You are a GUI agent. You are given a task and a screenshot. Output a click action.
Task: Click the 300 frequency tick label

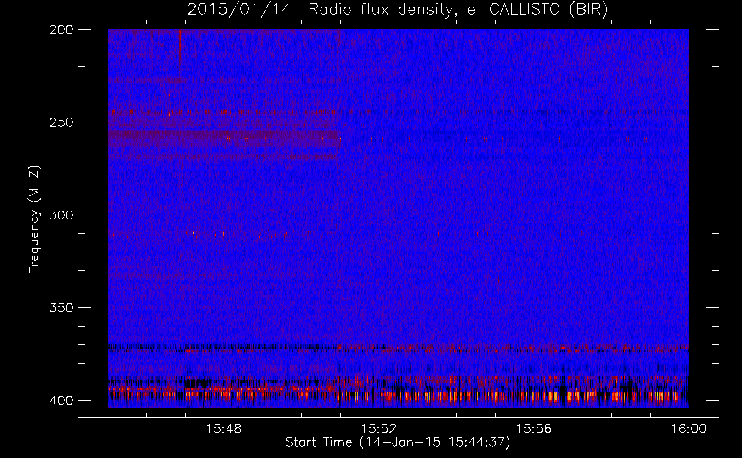click(x=61, y=215)
